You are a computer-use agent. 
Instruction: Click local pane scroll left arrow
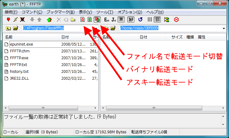pyautogui.click(x=6, y=108)
